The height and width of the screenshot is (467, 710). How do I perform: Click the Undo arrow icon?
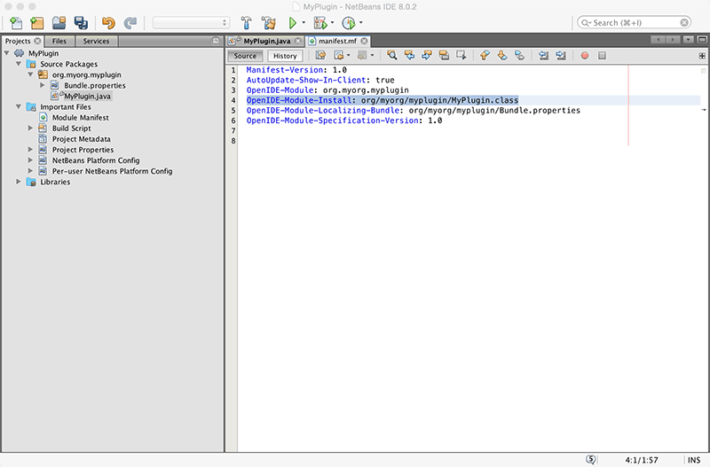(108, 23)
